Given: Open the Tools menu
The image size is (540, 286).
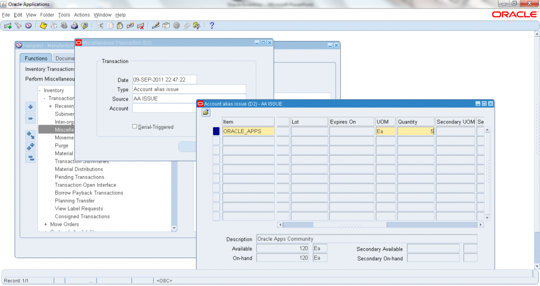Looking at the screenshot, I should tap(64, 15).
